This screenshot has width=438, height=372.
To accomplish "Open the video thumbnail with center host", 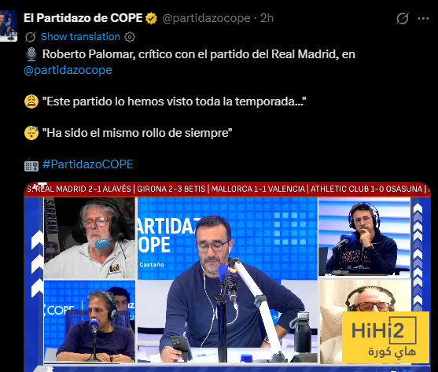I will click(227, 277).
